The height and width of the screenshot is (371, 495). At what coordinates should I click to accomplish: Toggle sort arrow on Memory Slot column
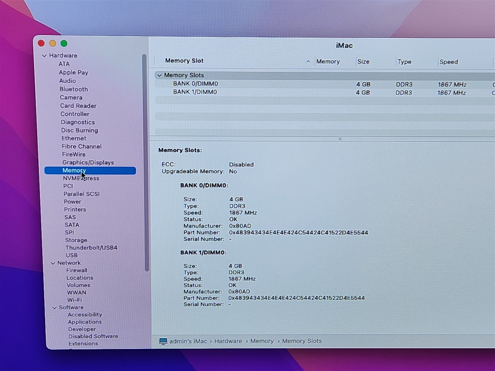pos(308,62)
